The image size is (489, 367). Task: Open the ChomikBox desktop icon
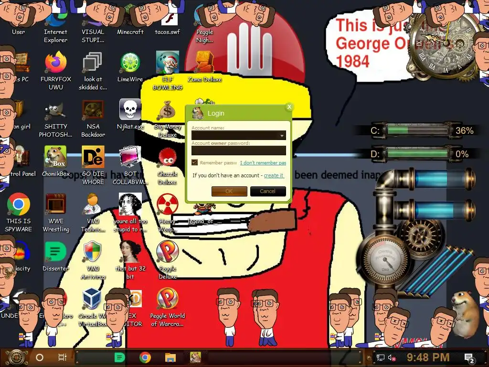55,157
